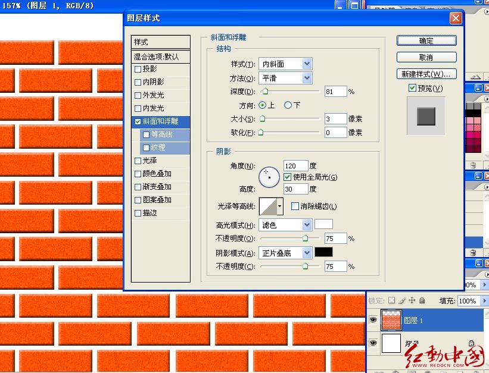Open black shadow color swatch
Screen dimensions: 489x373
pos(323,252)
